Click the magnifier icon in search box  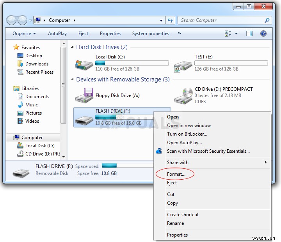(267, 20)
